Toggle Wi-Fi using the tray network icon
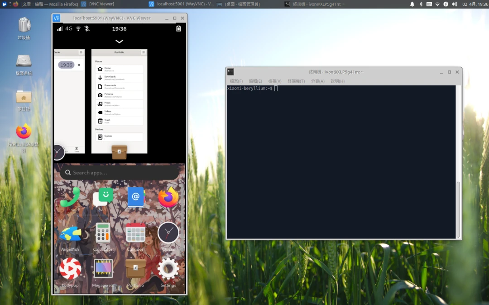The height and width of the screenshot is (305, 489). pos(437,4)
